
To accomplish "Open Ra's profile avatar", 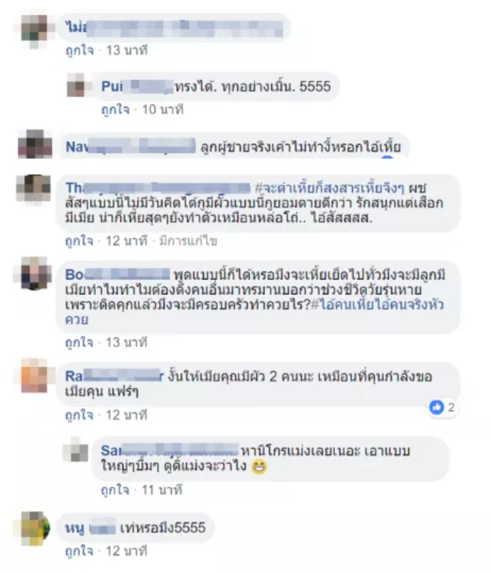I will pyautogui.click(x=34, y=376).
